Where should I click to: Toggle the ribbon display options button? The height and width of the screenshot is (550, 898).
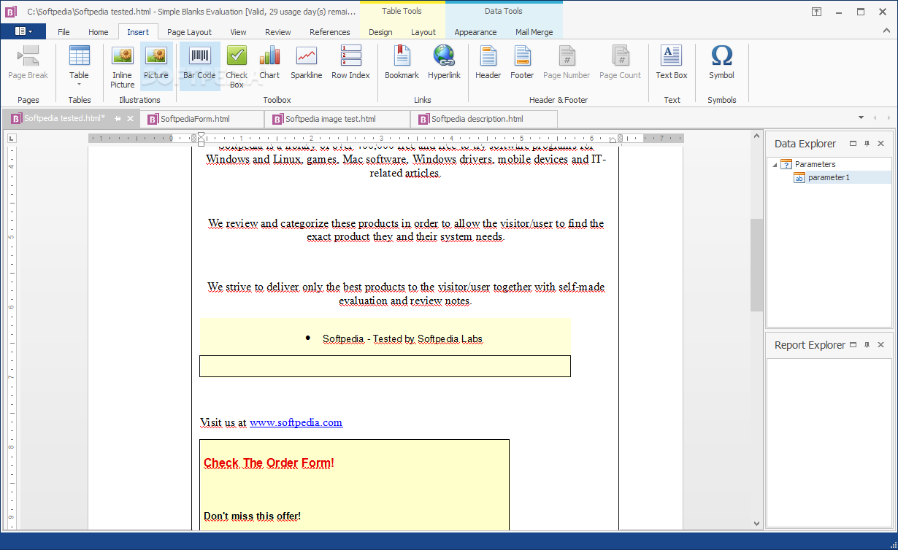[x=816, y=12]
